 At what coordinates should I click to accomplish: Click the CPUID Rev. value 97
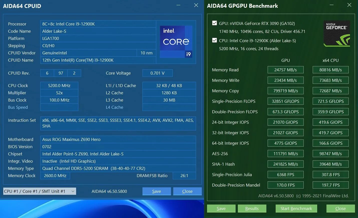point(61,73)
